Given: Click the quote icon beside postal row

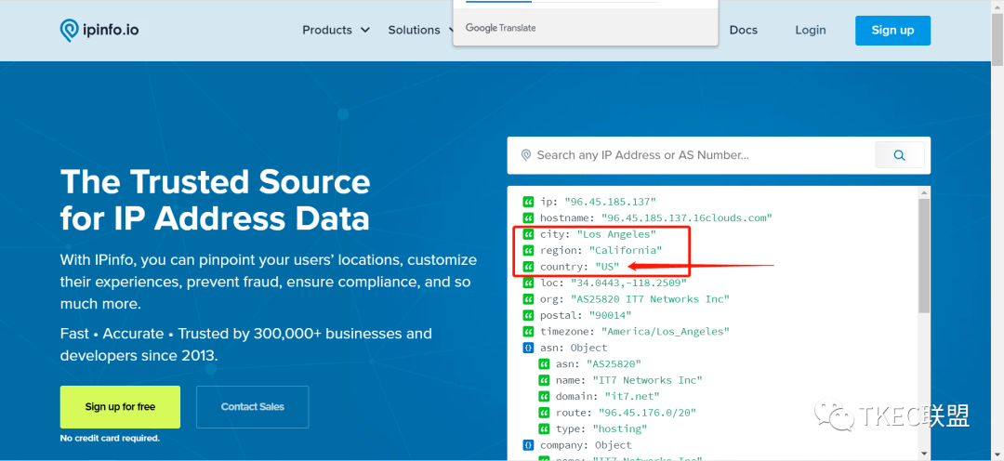Looking at the screenshot, I should [528, 315].
